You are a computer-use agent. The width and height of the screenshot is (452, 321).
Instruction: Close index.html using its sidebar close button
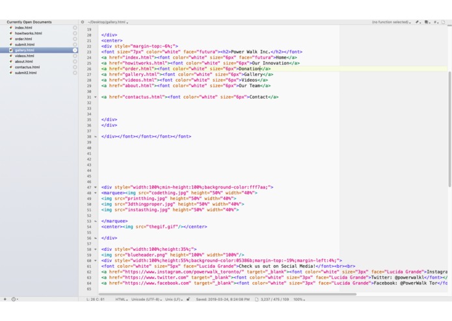[x=75, y=28]
